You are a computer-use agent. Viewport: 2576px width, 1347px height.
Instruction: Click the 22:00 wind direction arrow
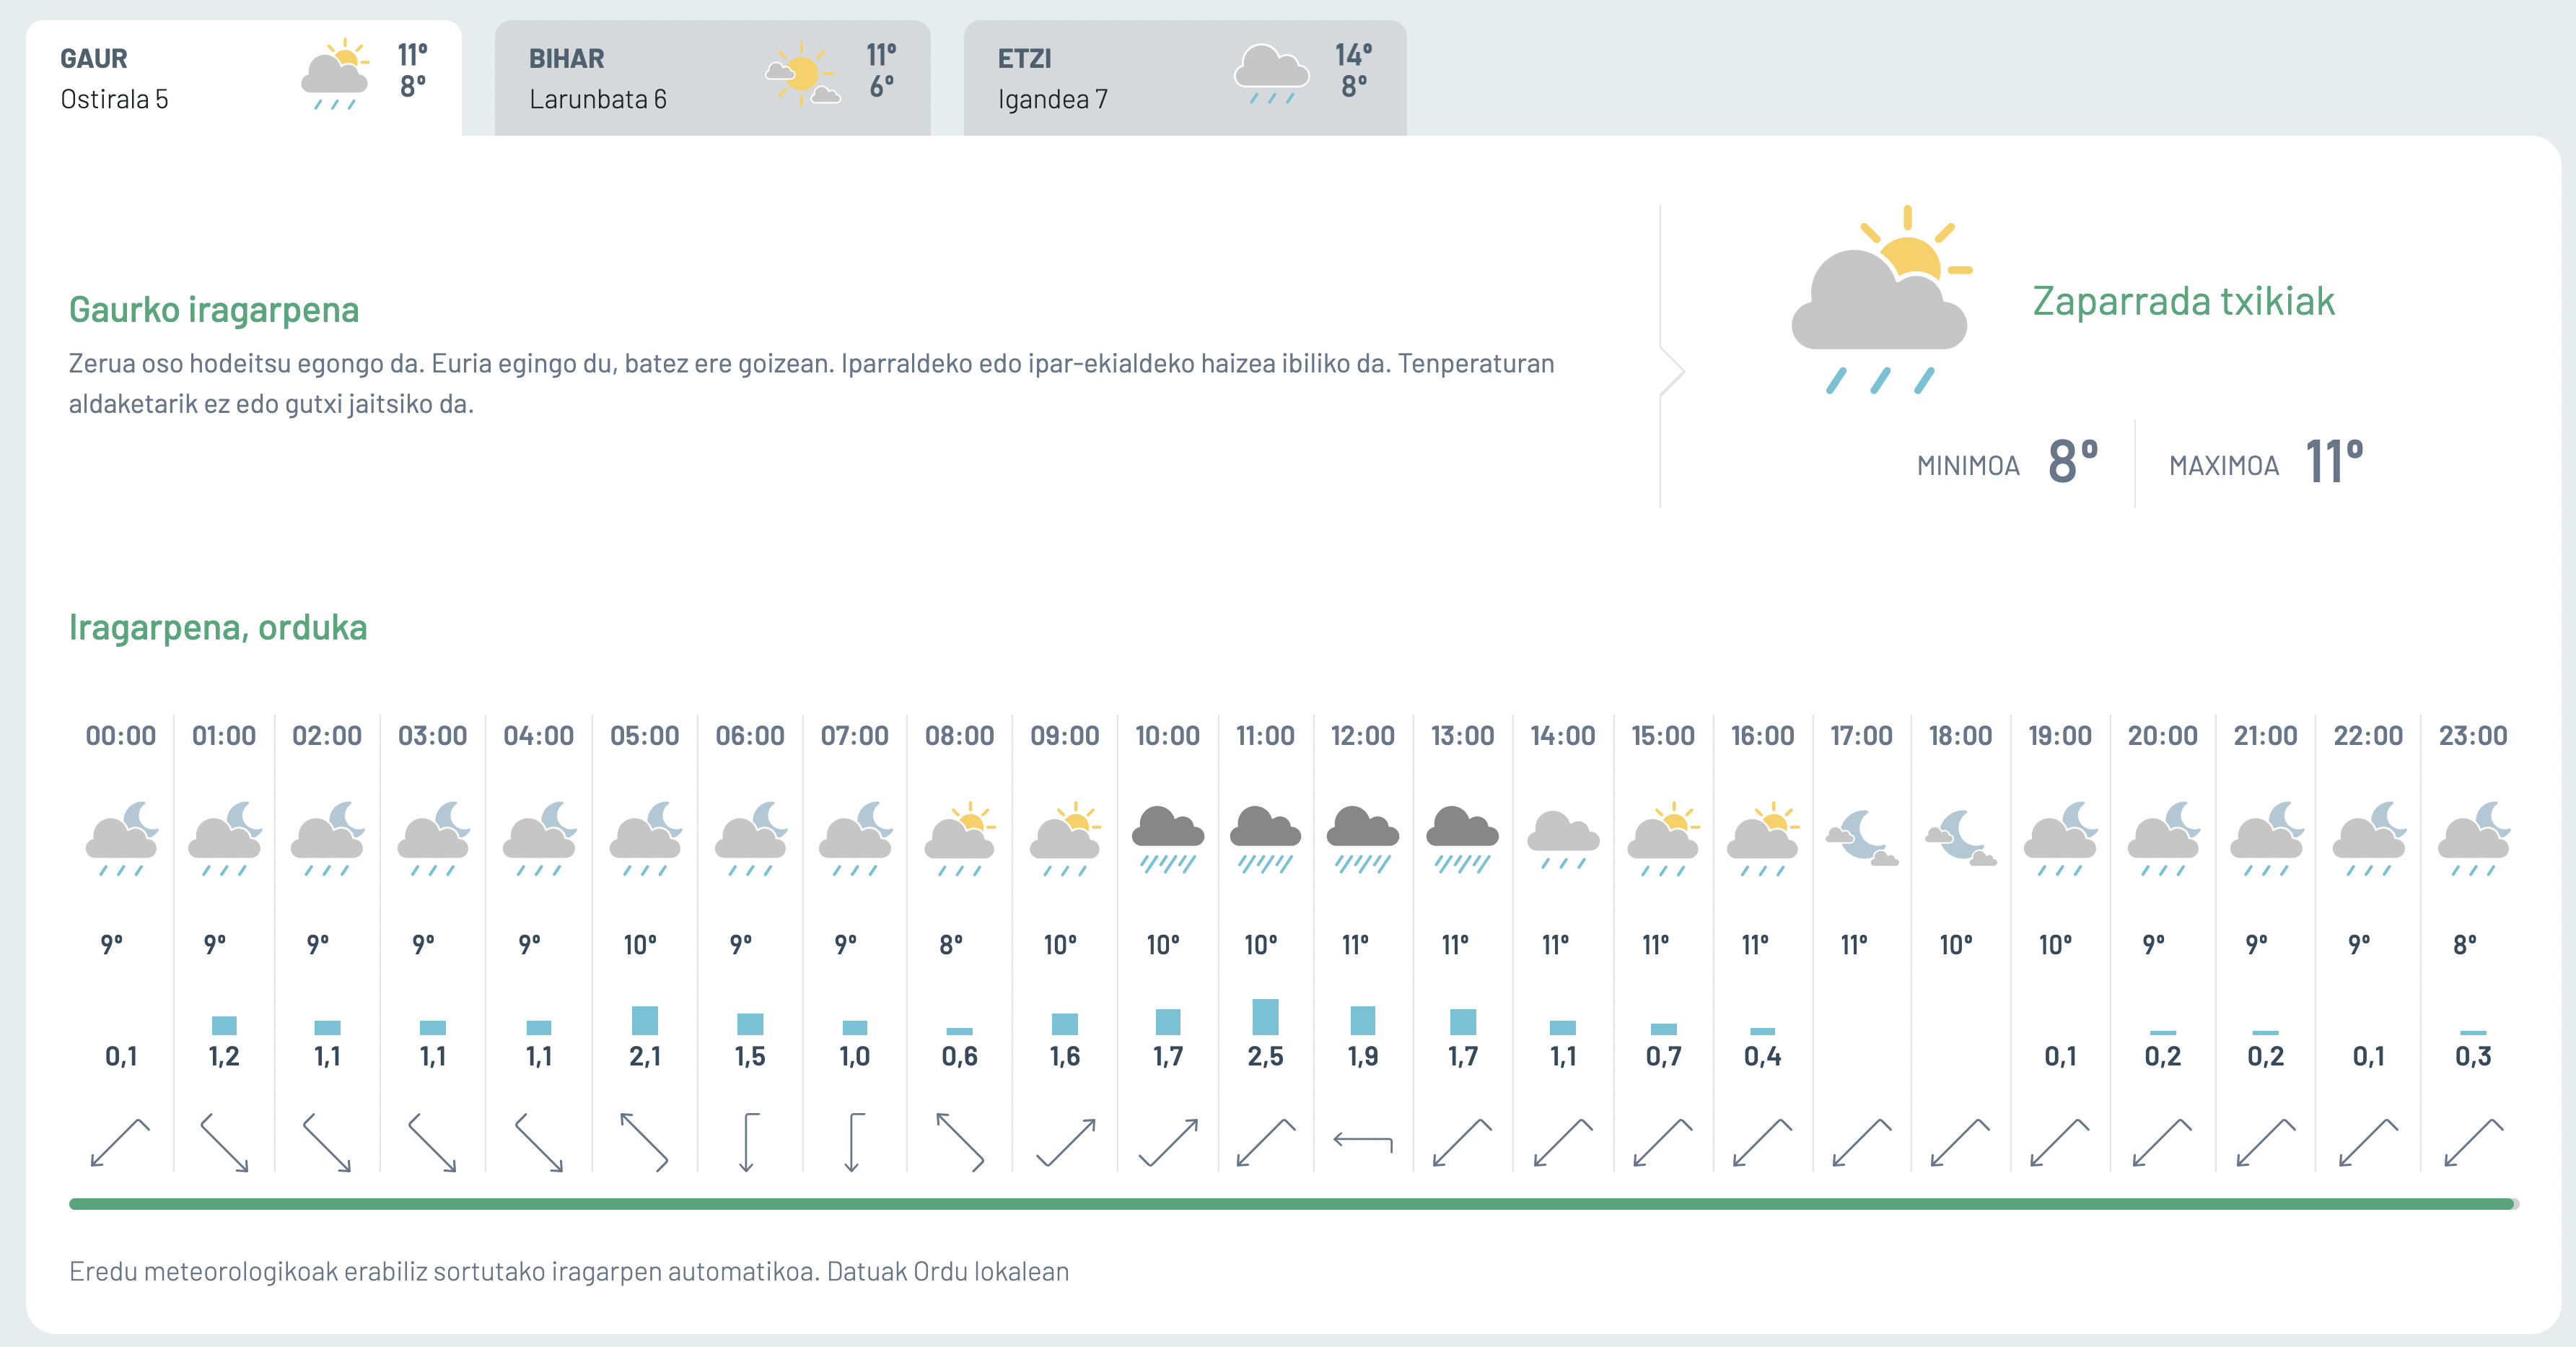[2368, 1142]
